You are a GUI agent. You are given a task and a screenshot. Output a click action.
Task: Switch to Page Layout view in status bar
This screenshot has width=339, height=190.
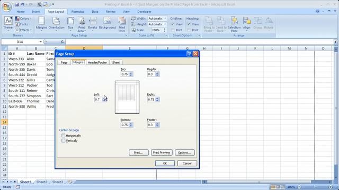pos(278,187)
